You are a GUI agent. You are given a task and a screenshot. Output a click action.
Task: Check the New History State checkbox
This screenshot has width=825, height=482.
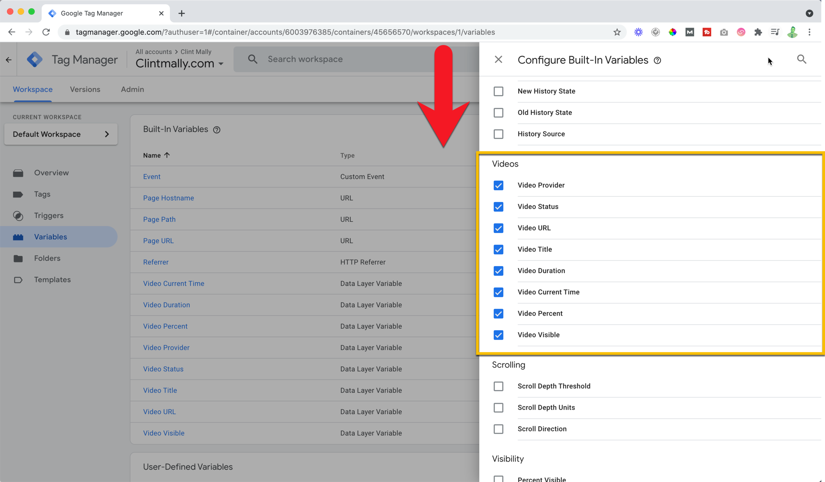pyautogui.click(x=498, y=91)
